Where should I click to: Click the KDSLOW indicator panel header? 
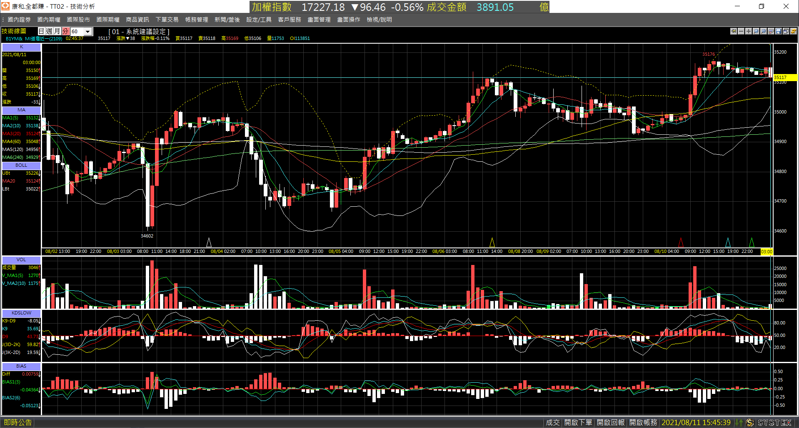pos(21,313)
